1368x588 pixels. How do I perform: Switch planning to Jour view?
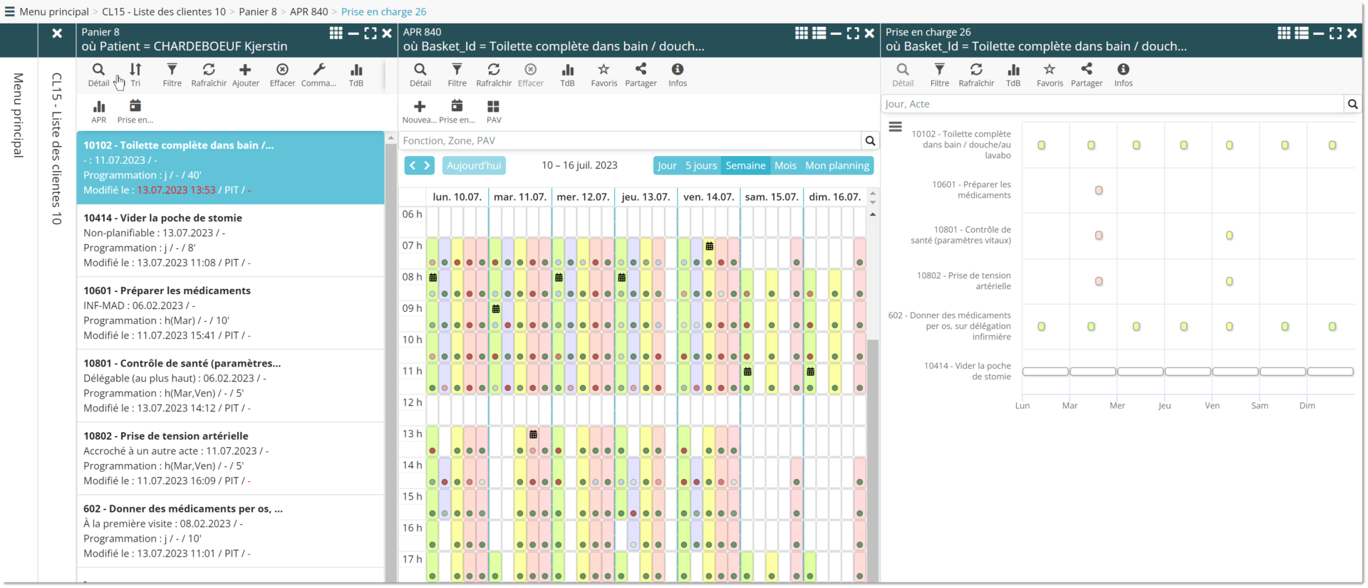667,166
